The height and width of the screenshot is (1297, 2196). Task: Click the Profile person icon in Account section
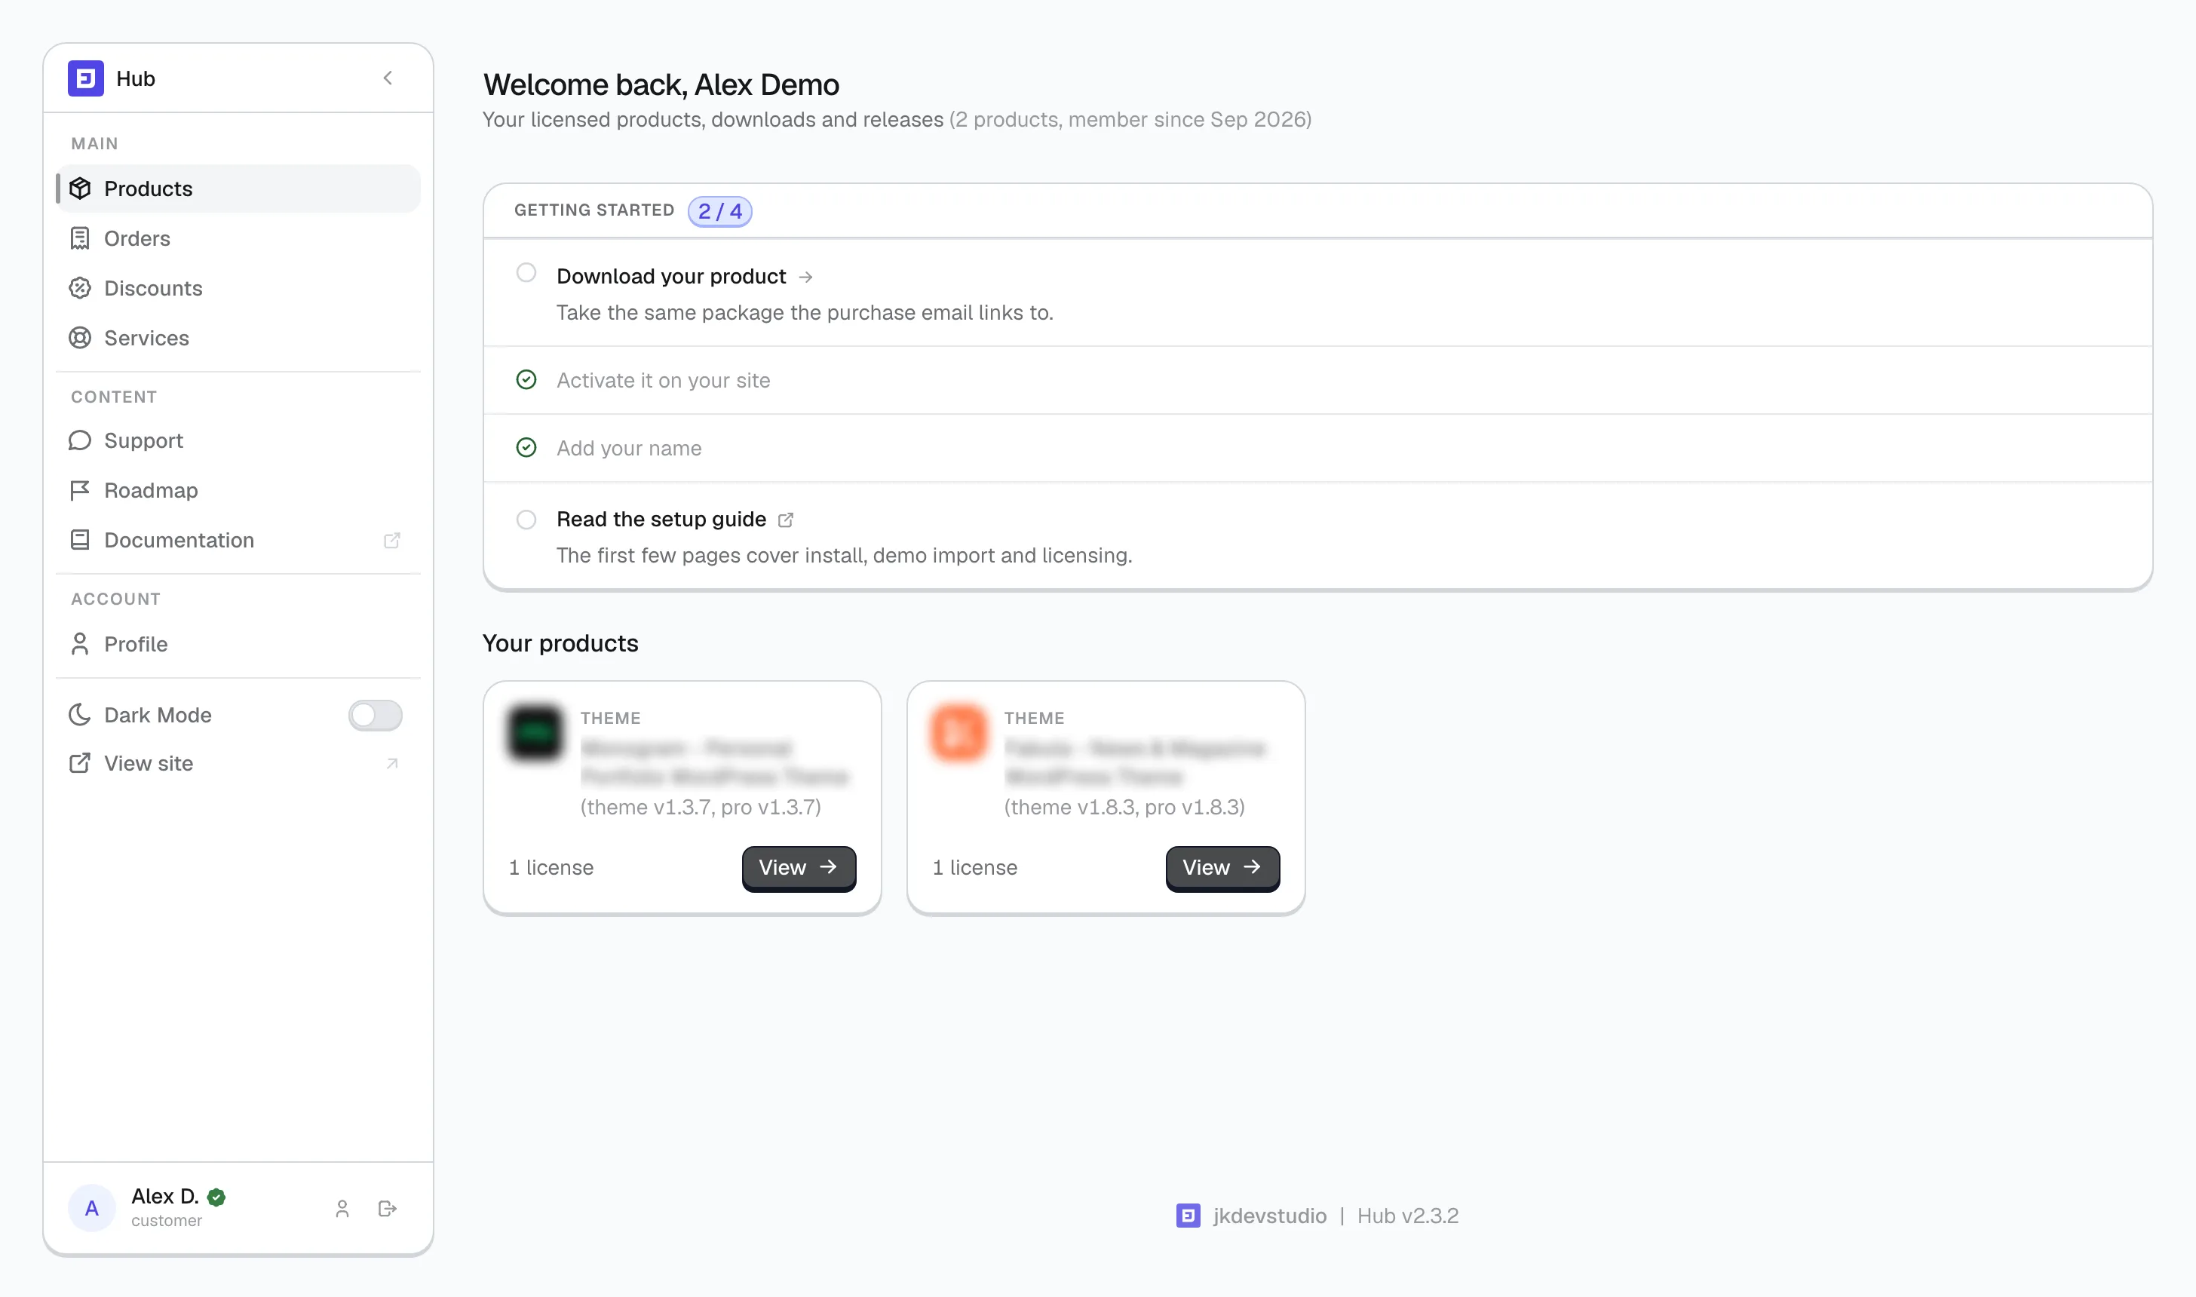point(79,644)
